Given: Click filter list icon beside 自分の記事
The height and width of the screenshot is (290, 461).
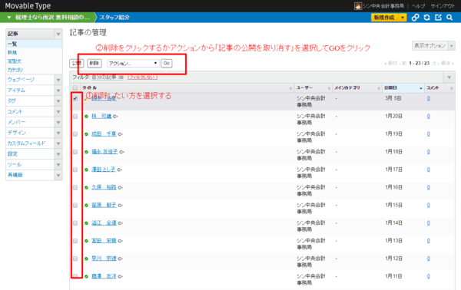Looking at the screenshot, I should pos(121,77).
